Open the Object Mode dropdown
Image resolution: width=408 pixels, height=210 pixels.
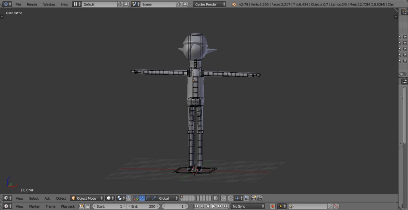click(x=87, y=198)
